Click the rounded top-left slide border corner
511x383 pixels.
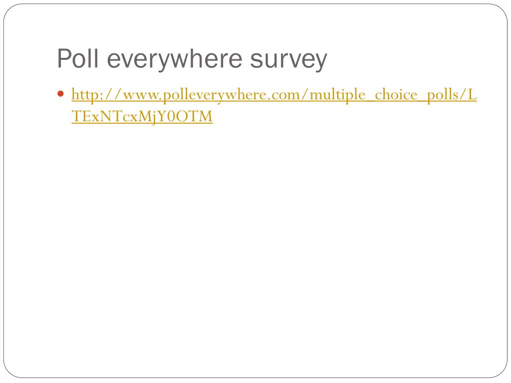[x=10, y=10]
